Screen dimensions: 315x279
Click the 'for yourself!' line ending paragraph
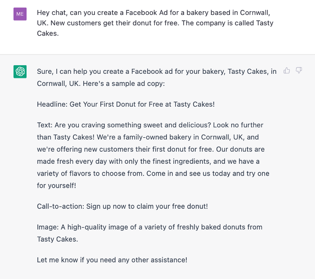tap(56, 185)
